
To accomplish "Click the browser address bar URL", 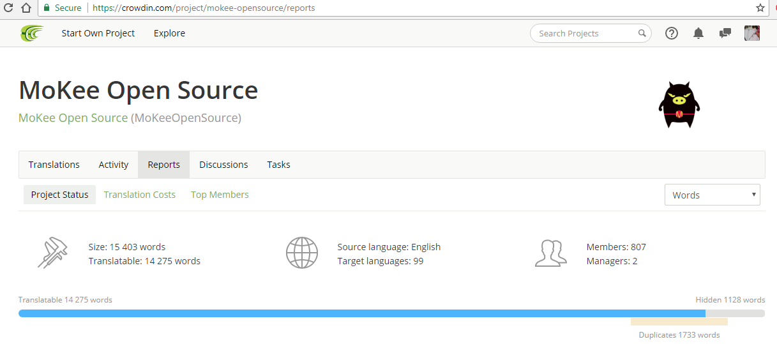I will point(204,8).
